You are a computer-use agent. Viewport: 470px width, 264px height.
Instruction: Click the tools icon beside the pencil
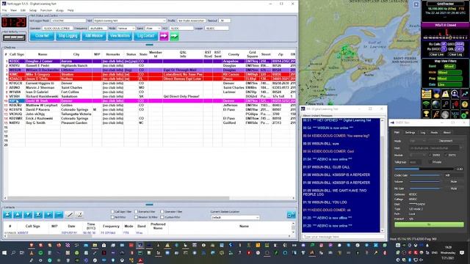point(79,215)
